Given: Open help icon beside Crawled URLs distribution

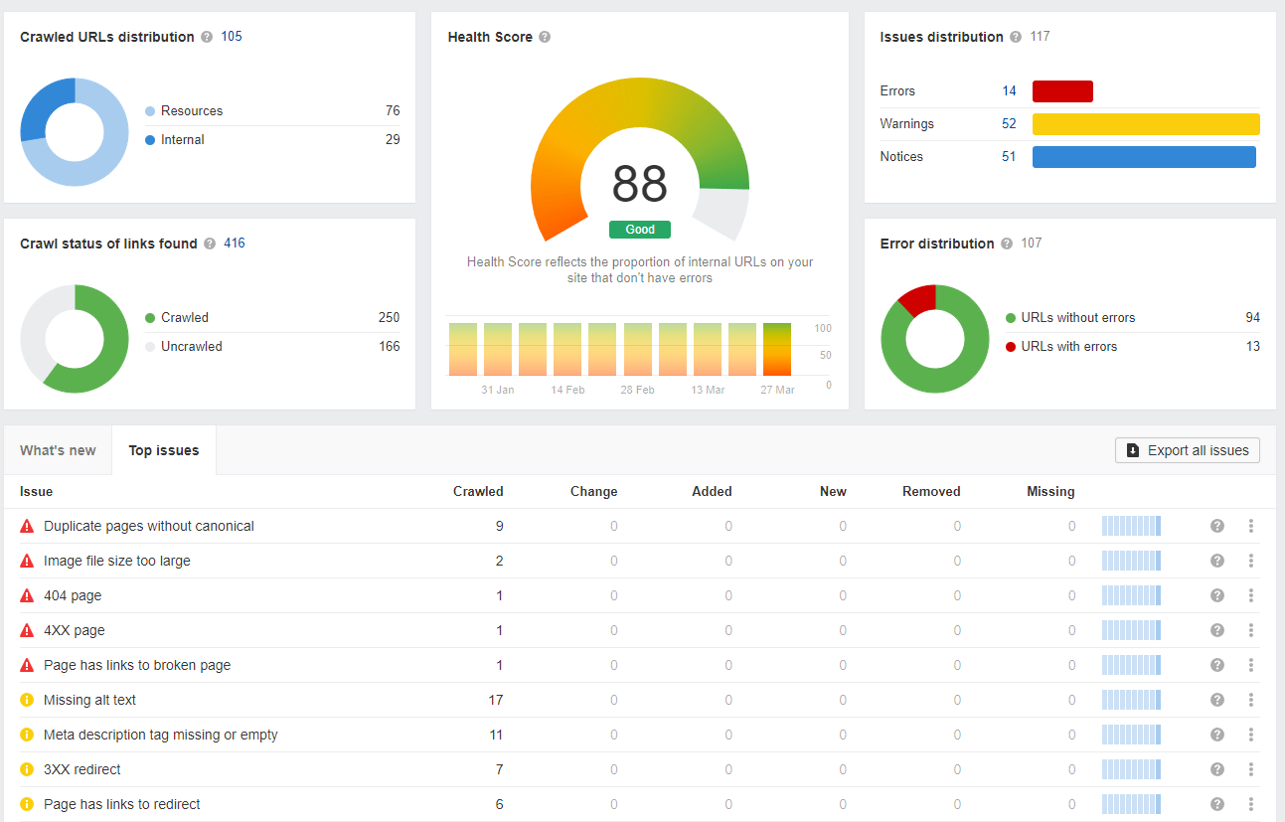Looking at the screenshot, I should (207, 37).
